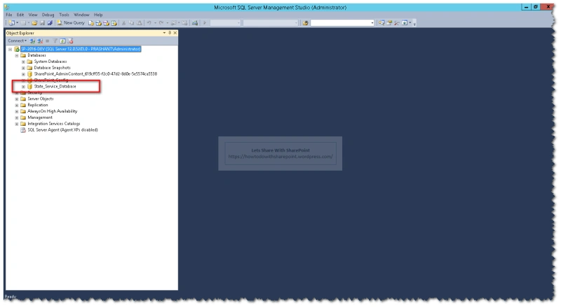Expand the System Databases folder

23,62
